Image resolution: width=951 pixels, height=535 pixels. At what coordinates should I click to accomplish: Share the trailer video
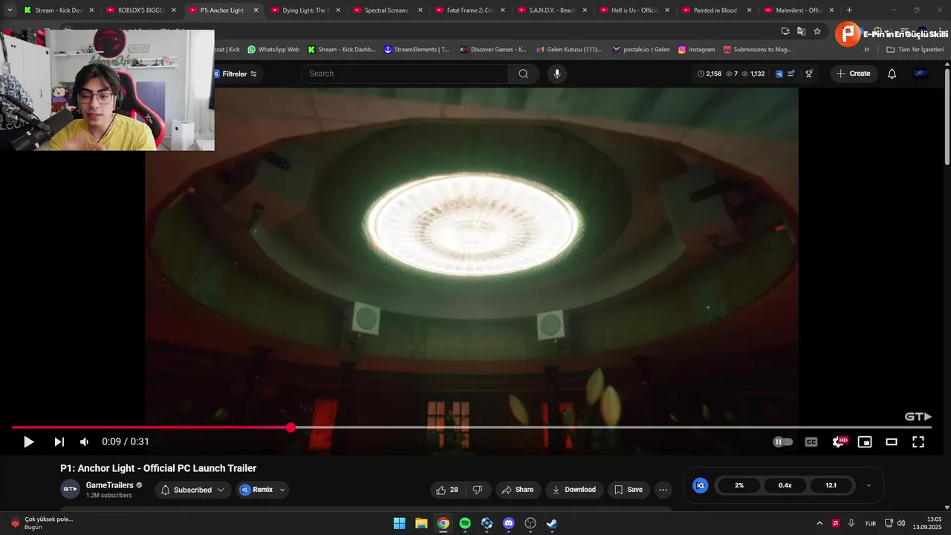(517, 490)
